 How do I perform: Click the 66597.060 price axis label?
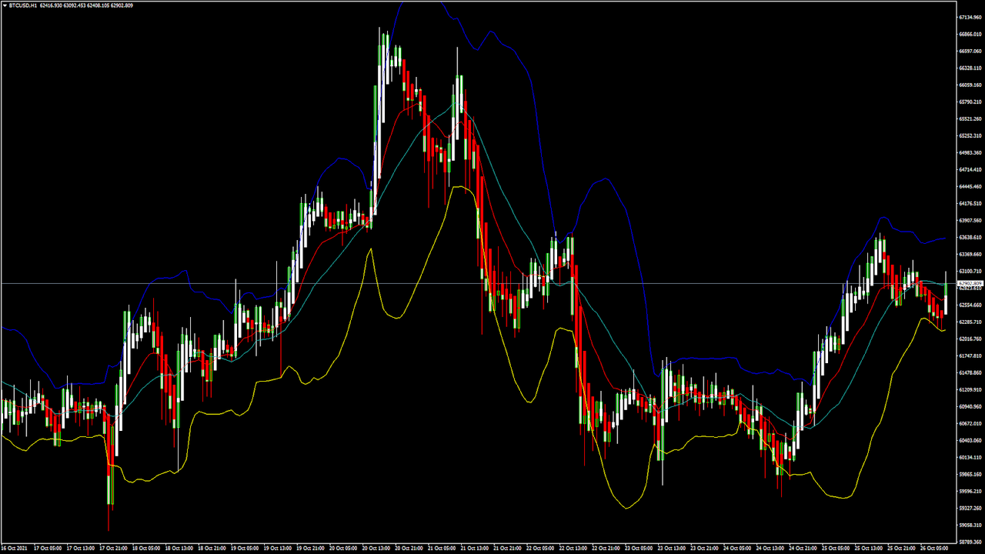[x=970, y=51]
